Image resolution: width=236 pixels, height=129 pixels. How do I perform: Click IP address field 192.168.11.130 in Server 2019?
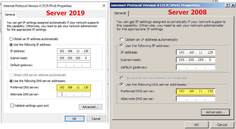tap(74, 51)
